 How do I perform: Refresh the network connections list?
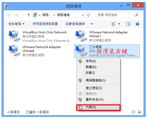(x=89, y=15)
